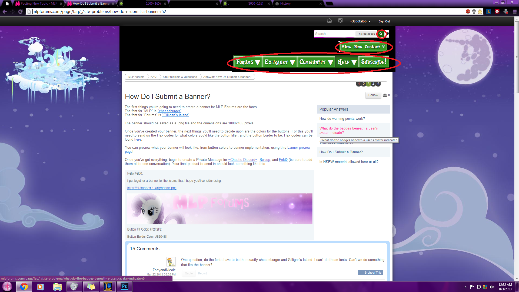Open Sticky Notes from the taskbar

pyautogui.click(x=91, y=287)
